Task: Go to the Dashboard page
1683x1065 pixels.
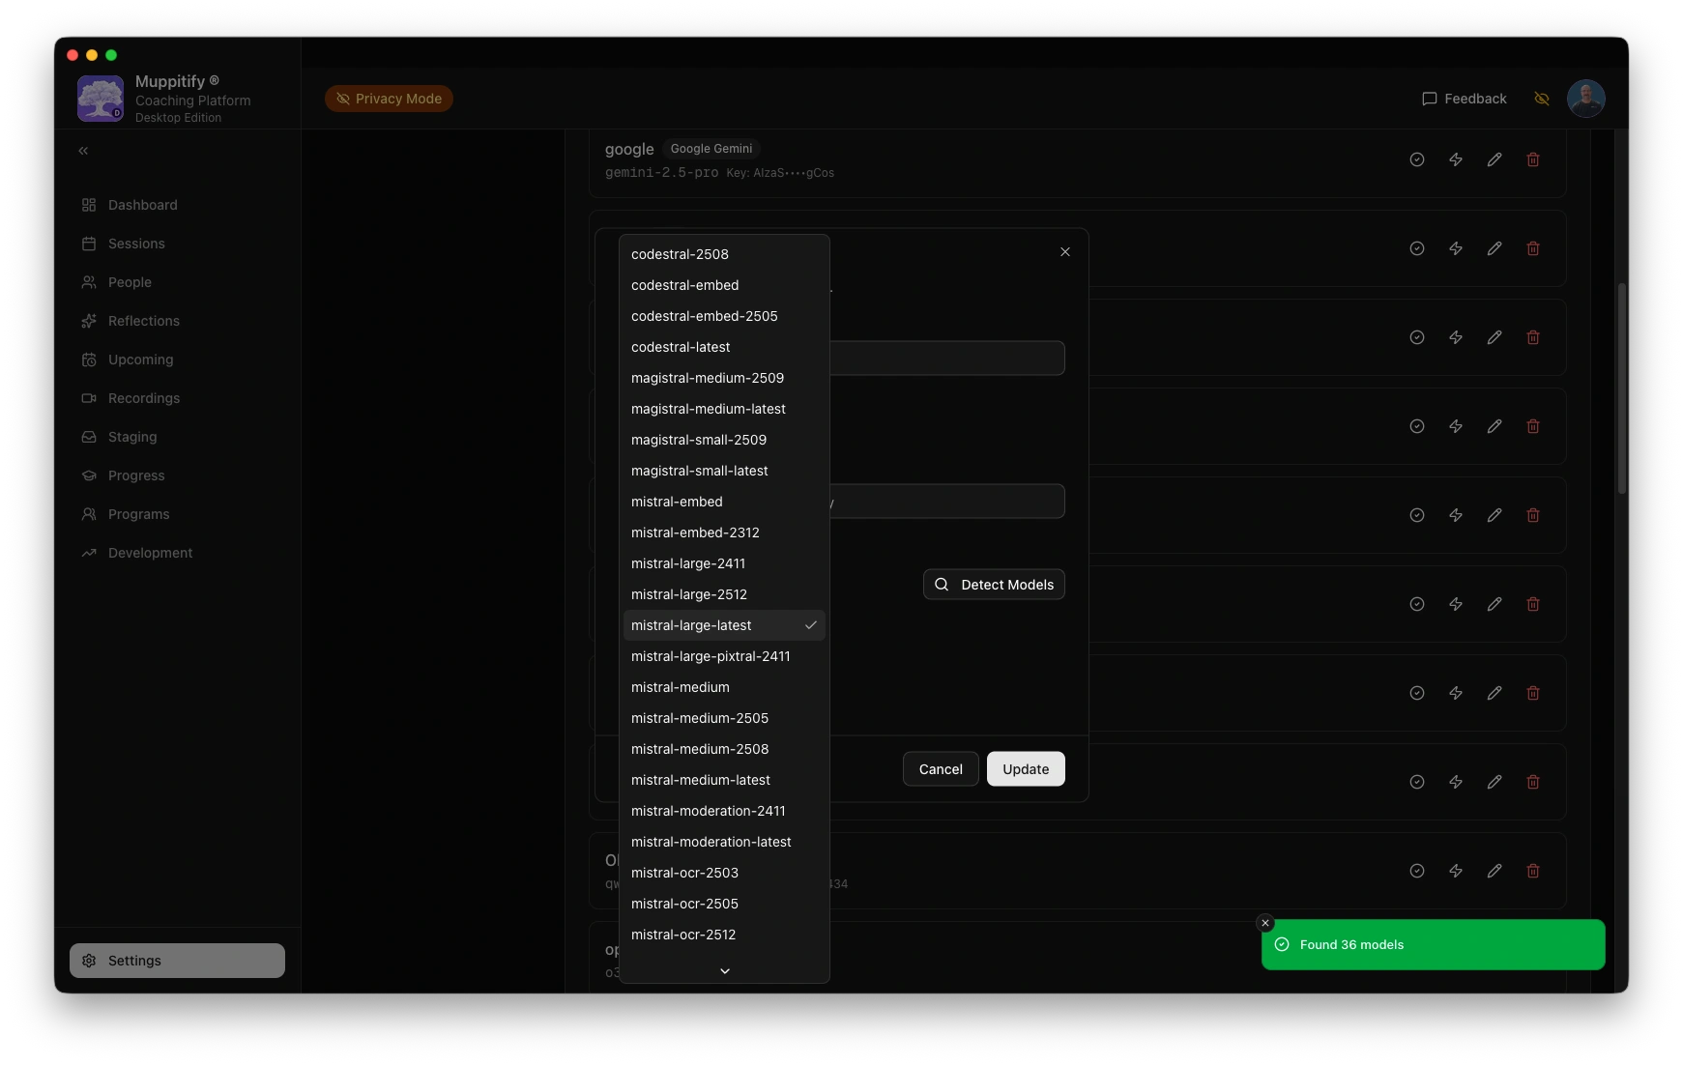Action: (142, 205)
